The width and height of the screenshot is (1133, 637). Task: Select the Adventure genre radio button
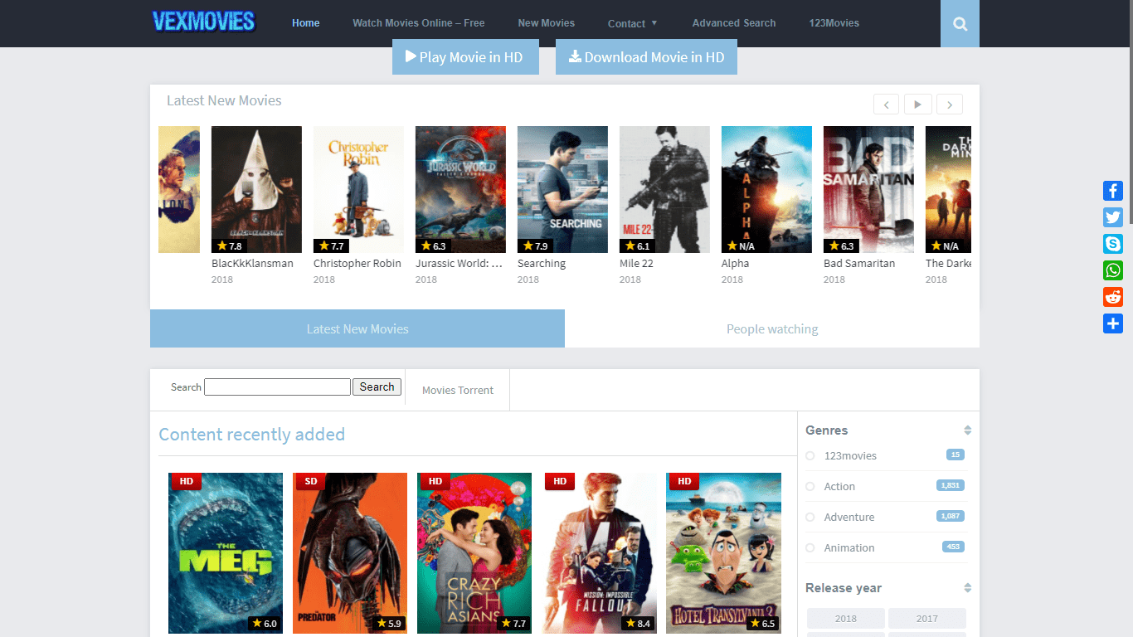810,518
